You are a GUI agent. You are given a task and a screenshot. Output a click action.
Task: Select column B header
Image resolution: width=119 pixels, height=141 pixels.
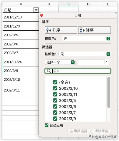pyautogui.click(x=49, y=4)
